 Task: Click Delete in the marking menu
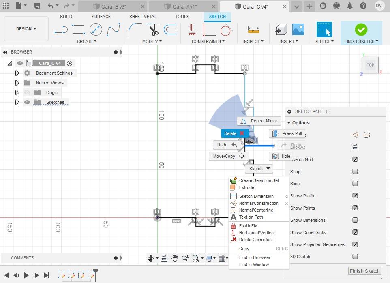(x=235, y=133)
